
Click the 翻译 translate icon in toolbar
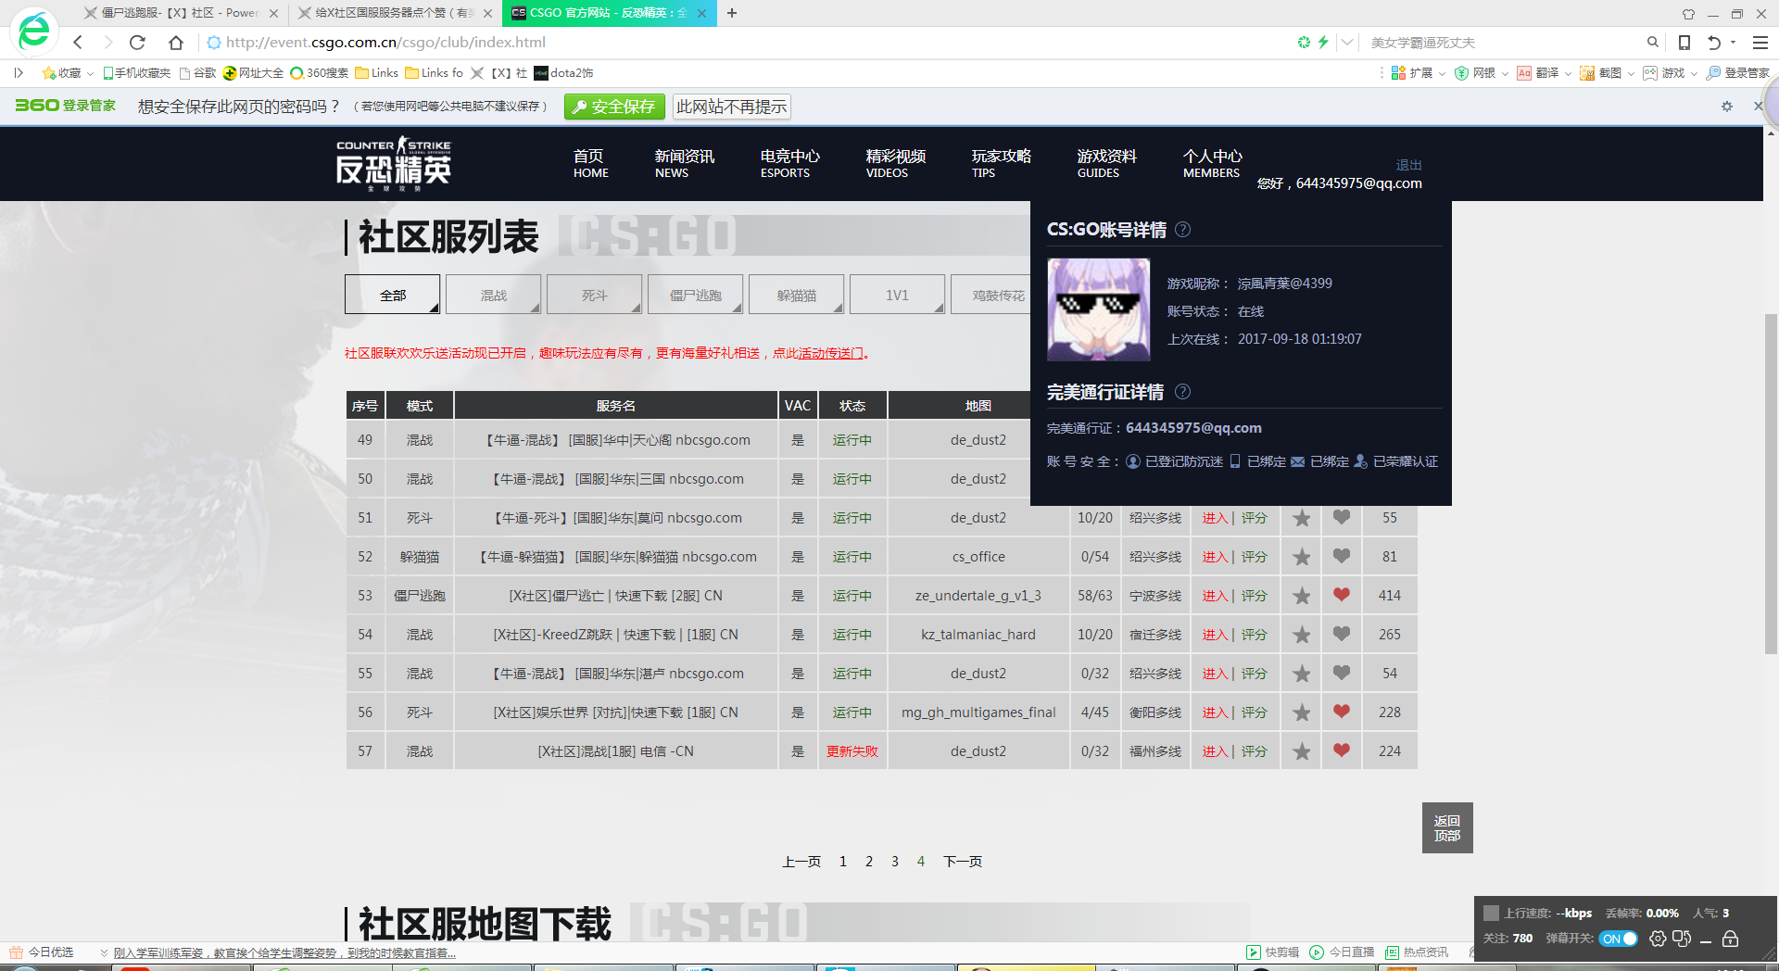click(x=1524, y=73)
